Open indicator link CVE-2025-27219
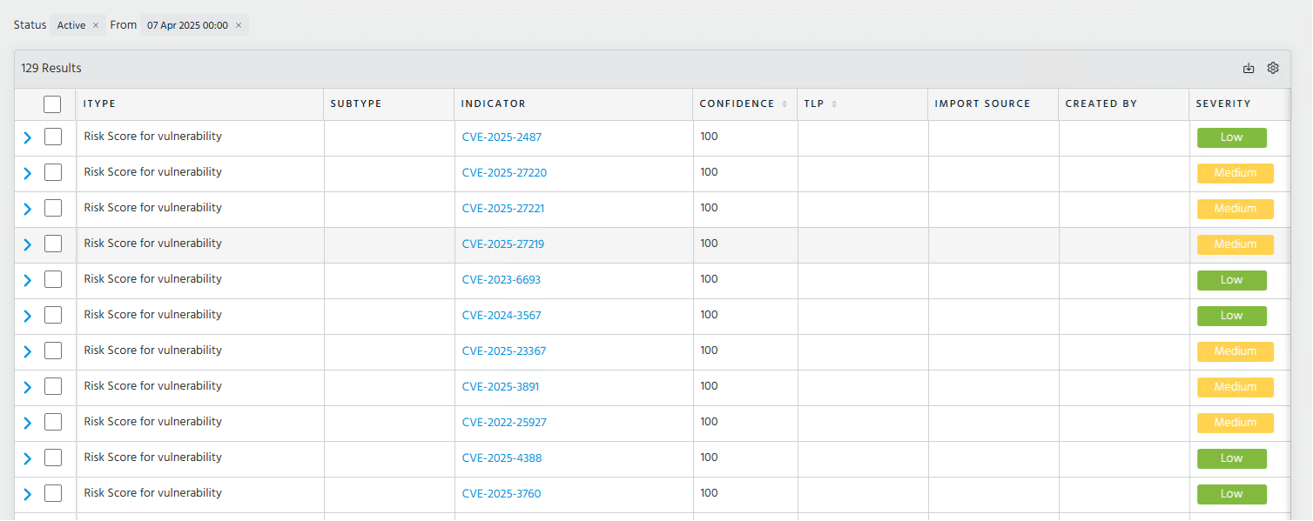The image size is (1313, 521). tap(503, 244)
